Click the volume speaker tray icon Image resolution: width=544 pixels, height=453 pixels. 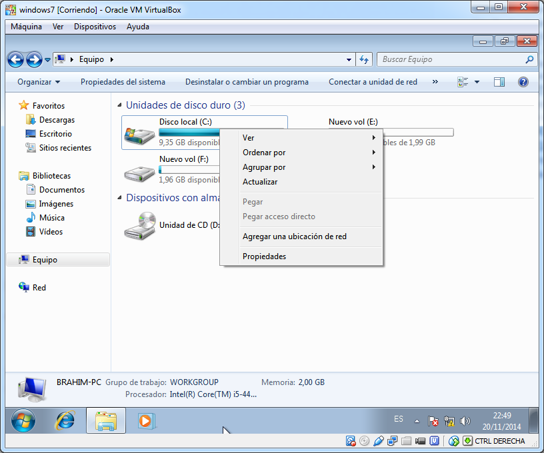pos(465,421)
